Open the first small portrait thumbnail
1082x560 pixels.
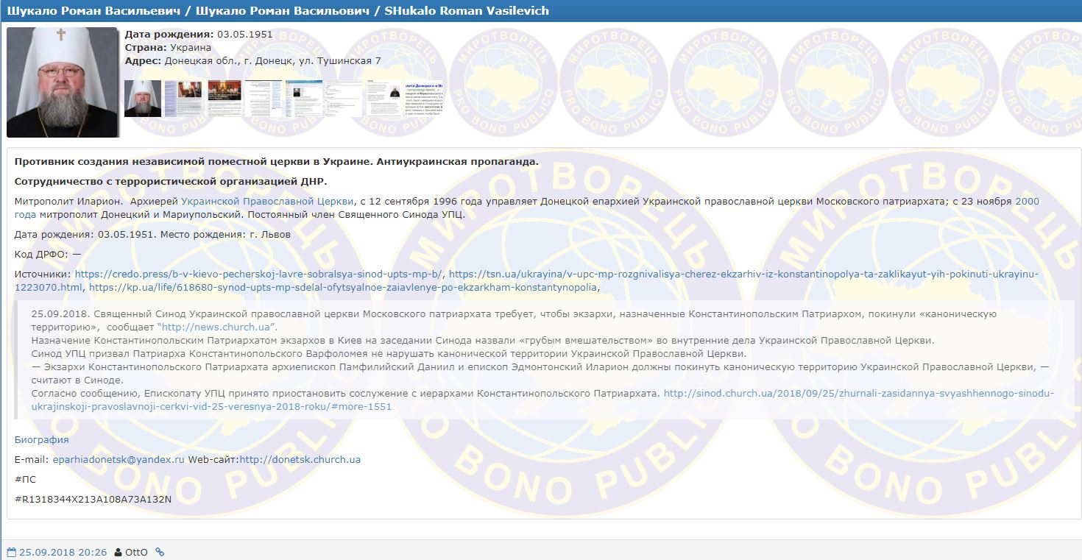tap(143, 99)
